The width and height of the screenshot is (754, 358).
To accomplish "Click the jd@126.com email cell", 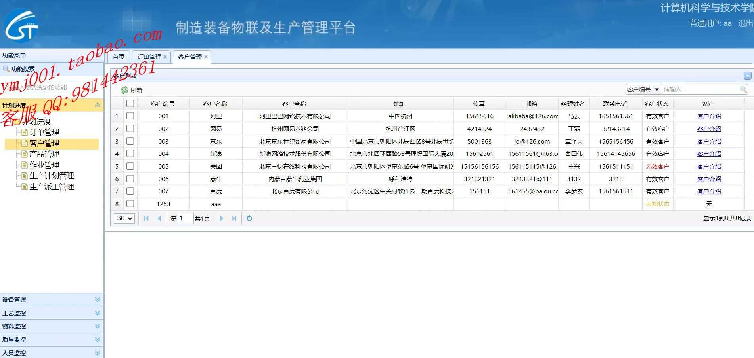I will [x=532, y=141].
